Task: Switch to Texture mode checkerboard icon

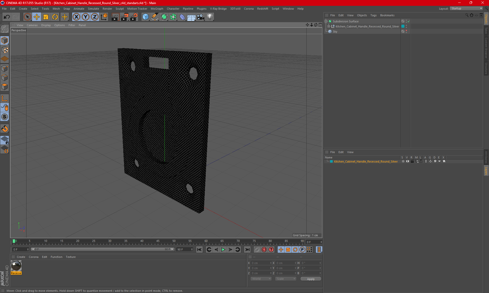Action: (5, 50)
